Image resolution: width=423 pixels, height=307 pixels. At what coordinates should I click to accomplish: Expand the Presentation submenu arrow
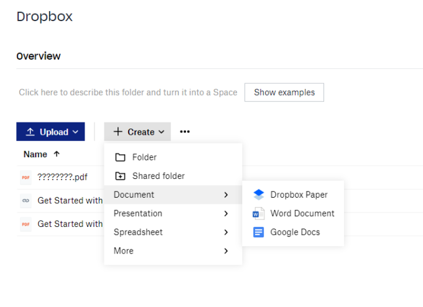click(226, 214)
